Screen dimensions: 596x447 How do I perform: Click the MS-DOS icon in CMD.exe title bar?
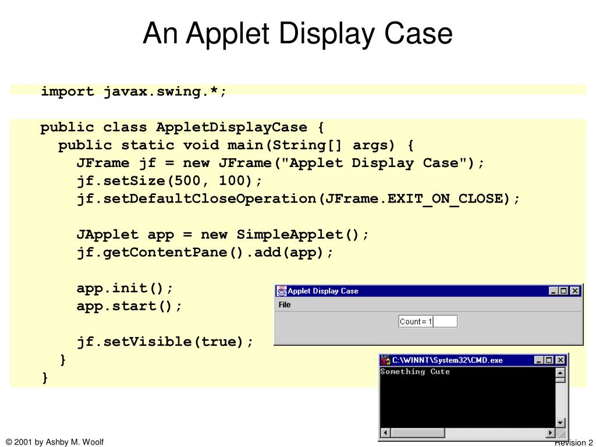[x=386, y=360]
